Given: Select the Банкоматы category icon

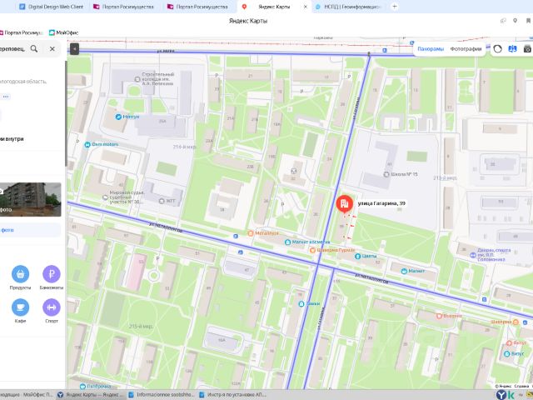Looking at the screenshot, I should 52,274.
